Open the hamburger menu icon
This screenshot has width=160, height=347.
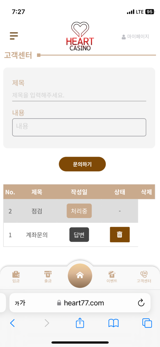pos(14,36)
